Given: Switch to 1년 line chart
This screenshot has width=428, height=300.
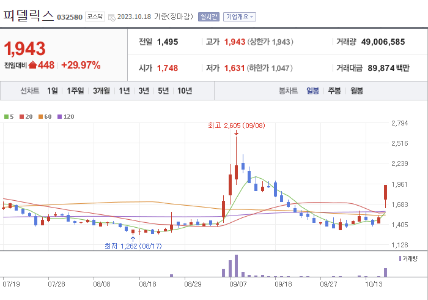Looking at the screenshot, I should pyautogui.click(x=124, y=91).
